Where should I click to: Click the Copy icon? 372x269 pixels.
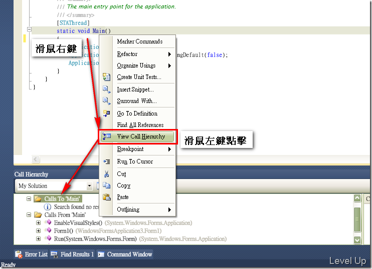tap(106, 185)
